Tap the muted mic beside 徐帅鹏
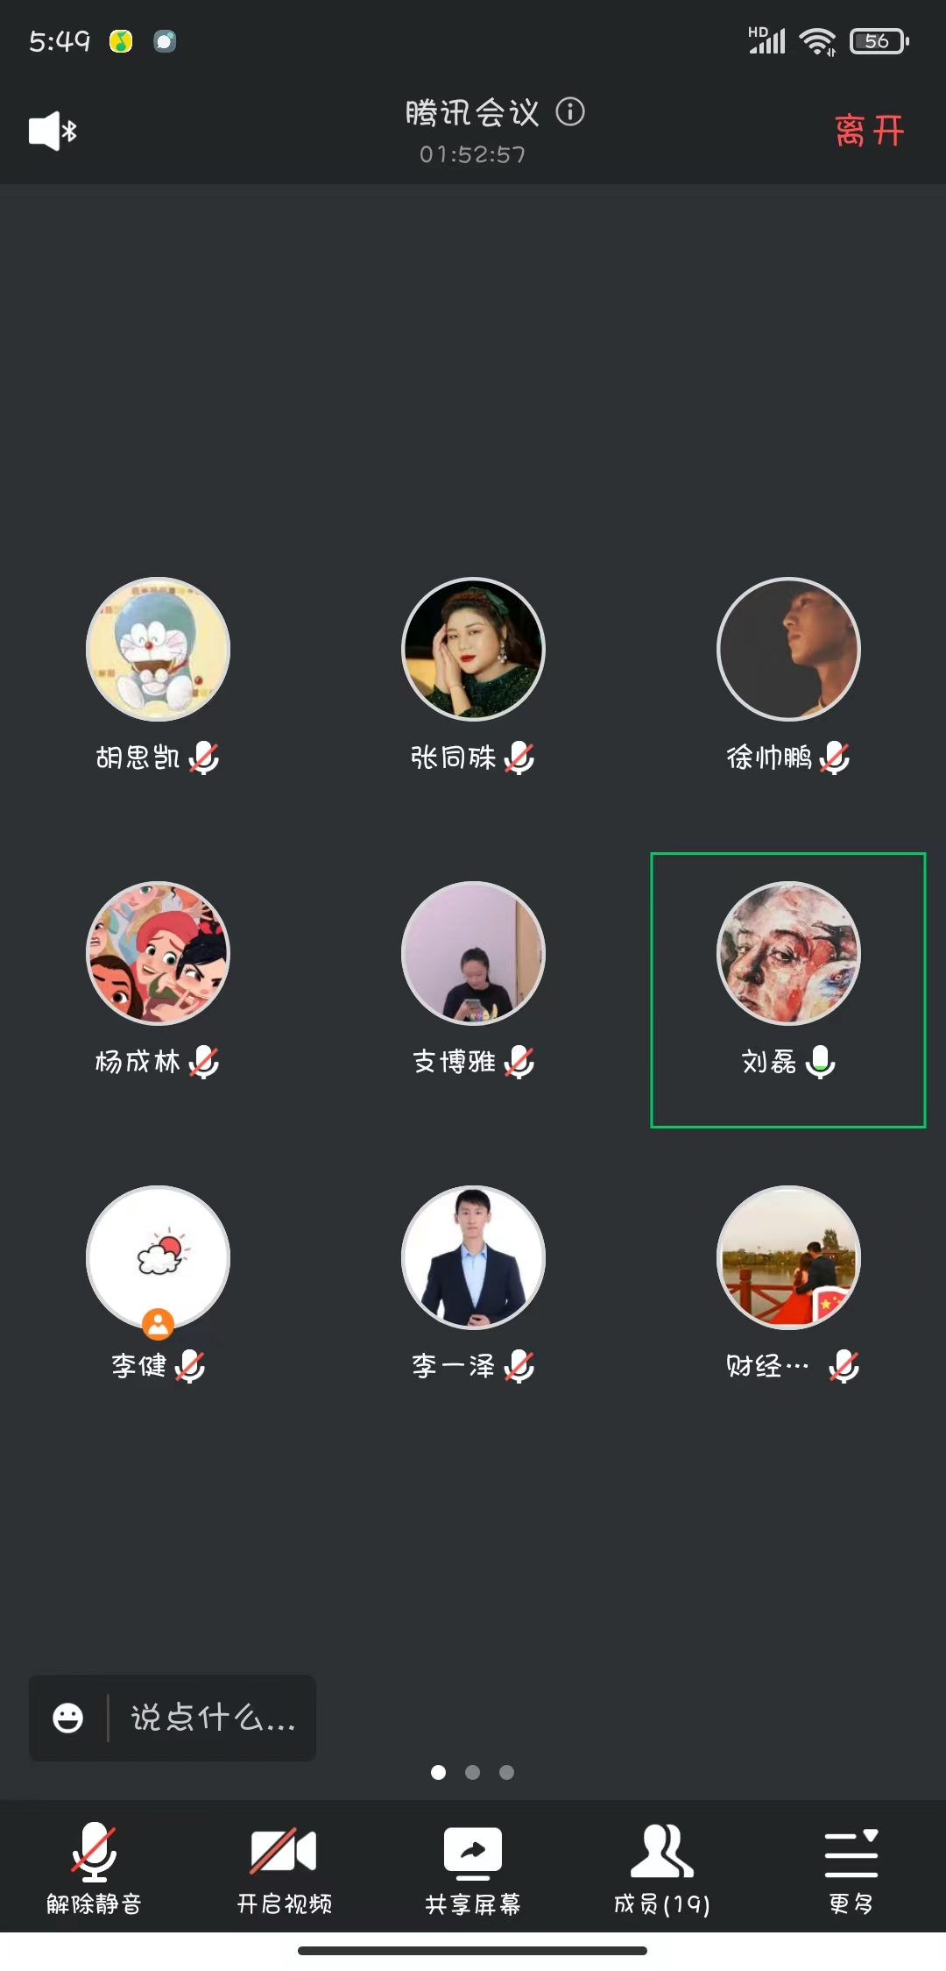The height and width of the screenshot is (1971, 946). (835, 758)
